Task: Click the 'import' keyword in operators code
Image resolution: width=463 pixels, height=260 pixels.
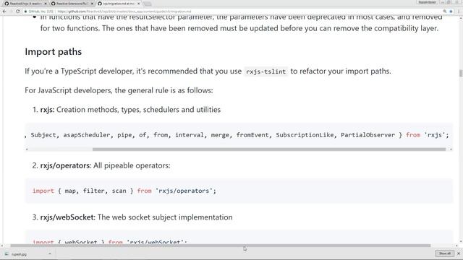Action: [x=43, y=191]
